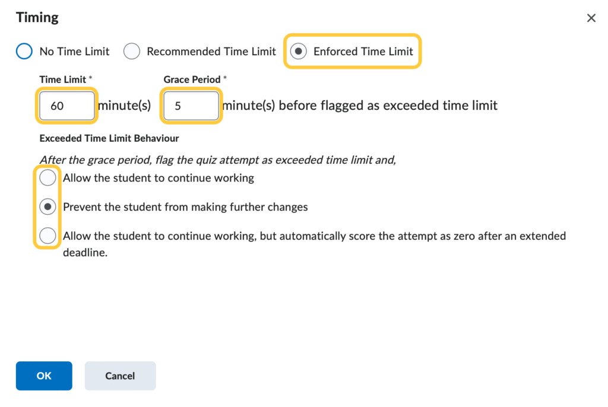Viewport: 608px width, 407px height.
Task: Click the 'No Time Limit' label text
Action: [74, 52]
